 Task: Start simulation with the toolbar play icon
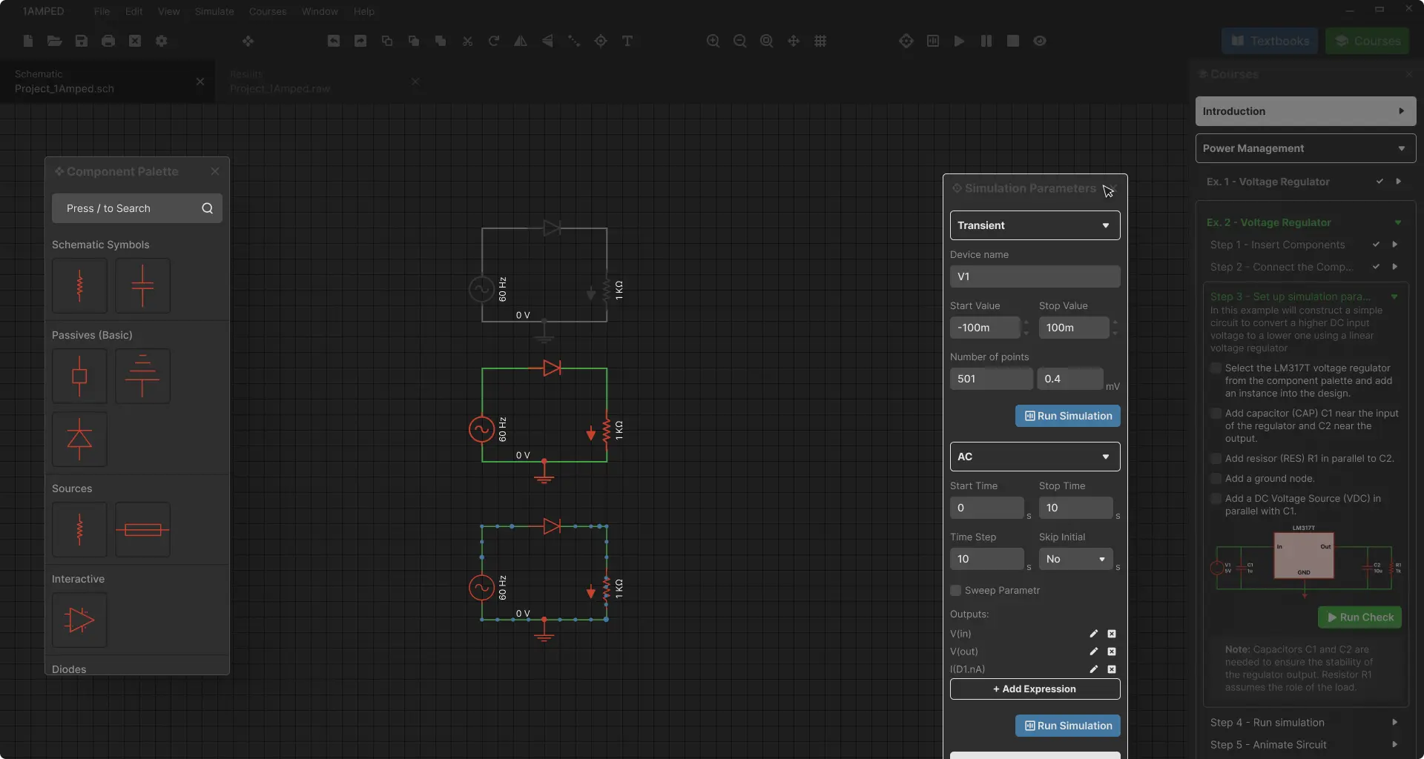coord(960,41)
